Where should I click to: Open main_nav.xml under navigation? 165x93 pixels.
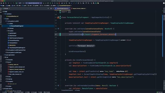pos(12,84)
